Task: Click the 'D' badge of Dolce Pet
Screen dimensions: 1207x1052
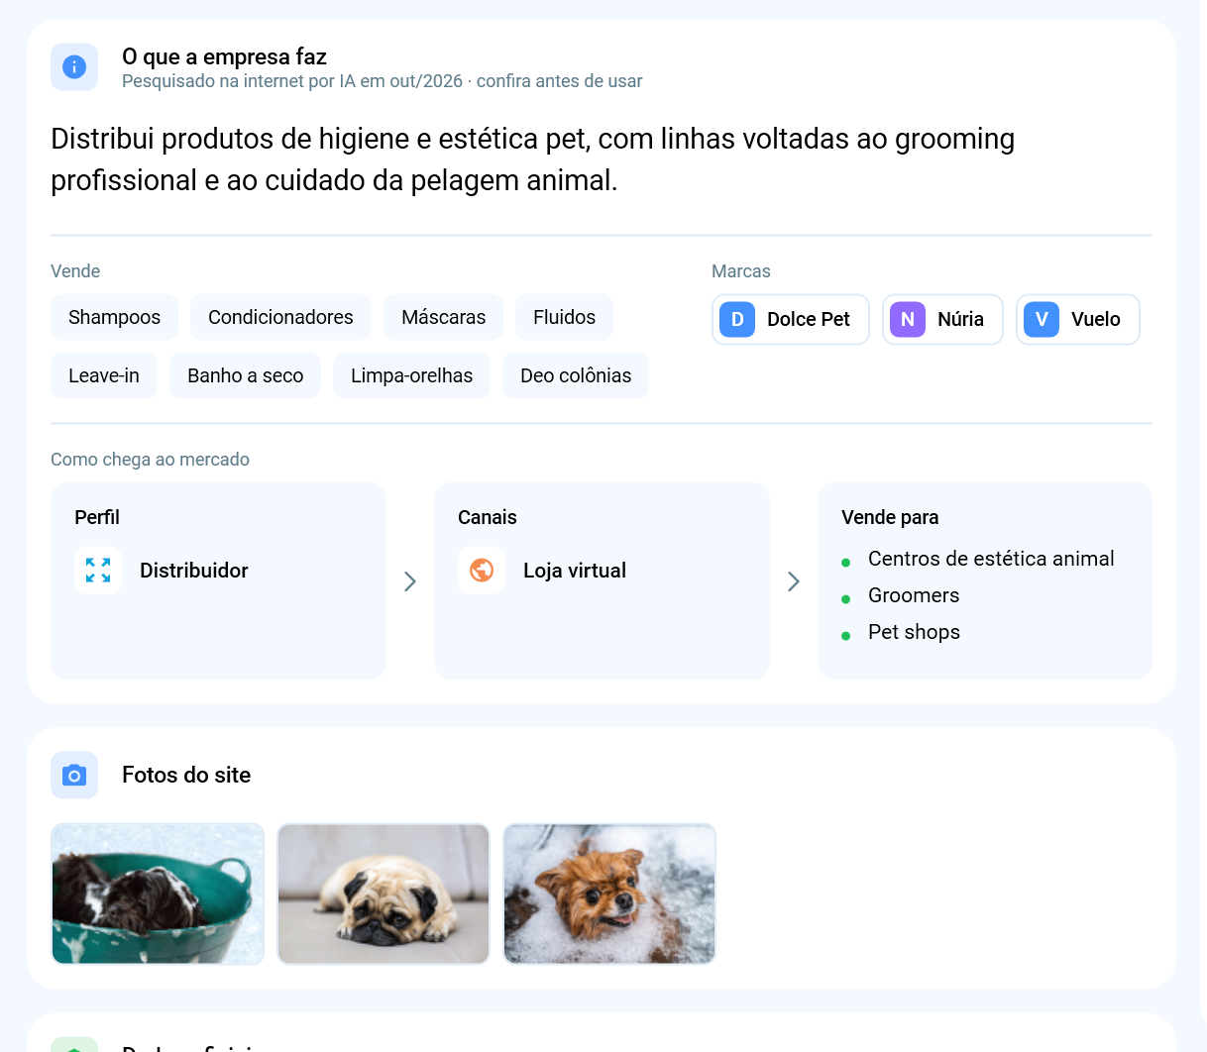Action: tap(737, 319)
